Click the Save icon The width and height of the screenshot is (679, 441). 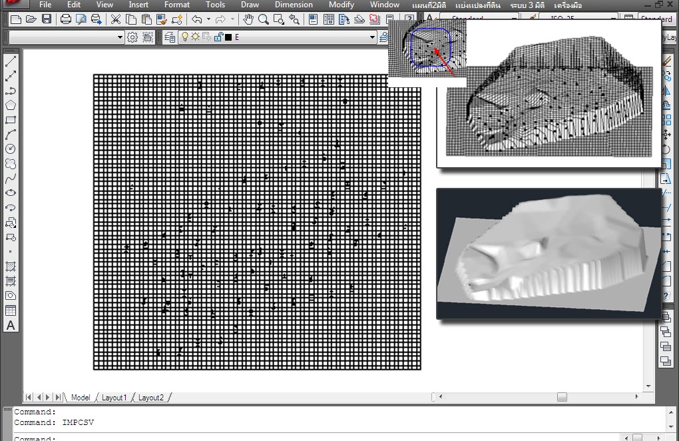[47, 19]
